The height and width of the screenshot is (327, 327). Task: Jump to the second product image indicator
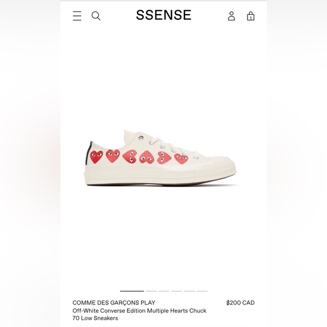tap(151, 291)
